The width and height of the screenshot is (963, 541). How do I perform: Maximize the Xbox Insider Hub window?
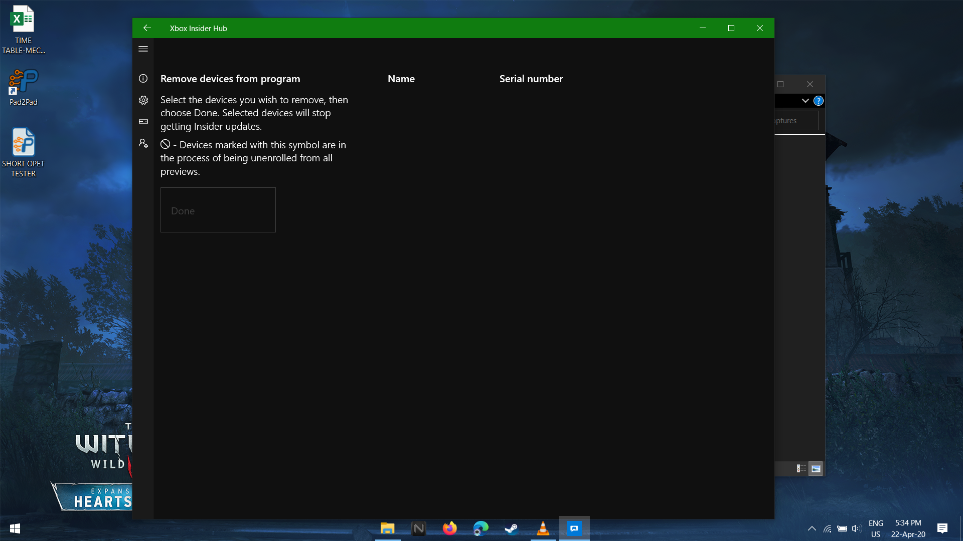pyautogui.click(x=731, y=28)
